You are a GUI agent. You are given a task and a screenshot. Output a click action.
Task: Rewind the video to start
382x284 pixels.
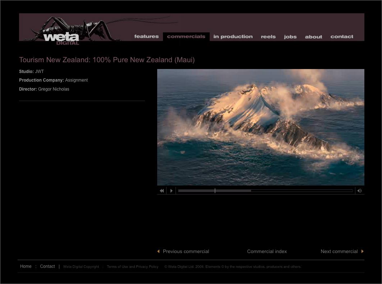point(162,191)
